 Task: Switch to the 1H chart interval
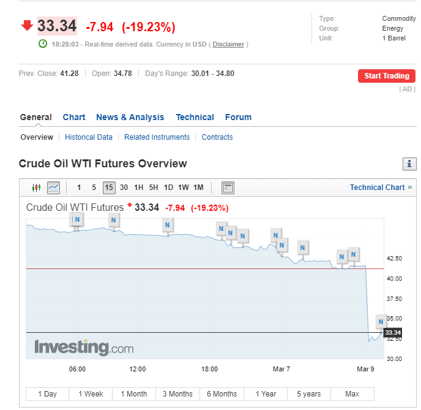pyautogui.click(x=139, y=188)
